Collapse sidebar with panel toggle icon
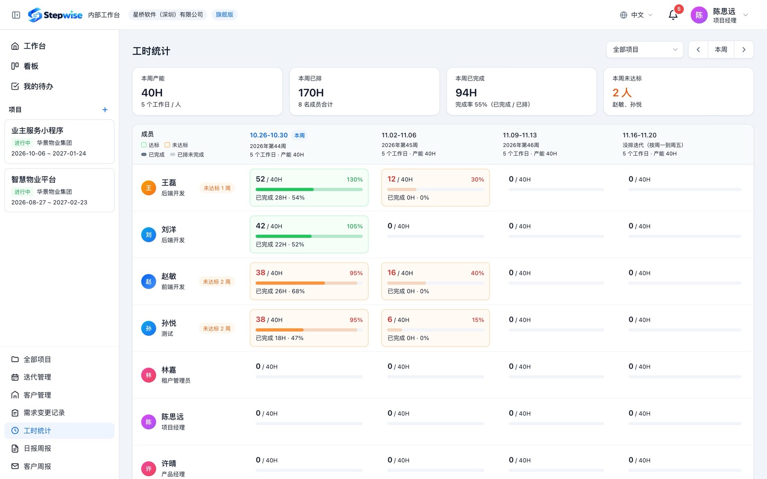Screen dimensions: 767x479 click(x=16, y=15)
